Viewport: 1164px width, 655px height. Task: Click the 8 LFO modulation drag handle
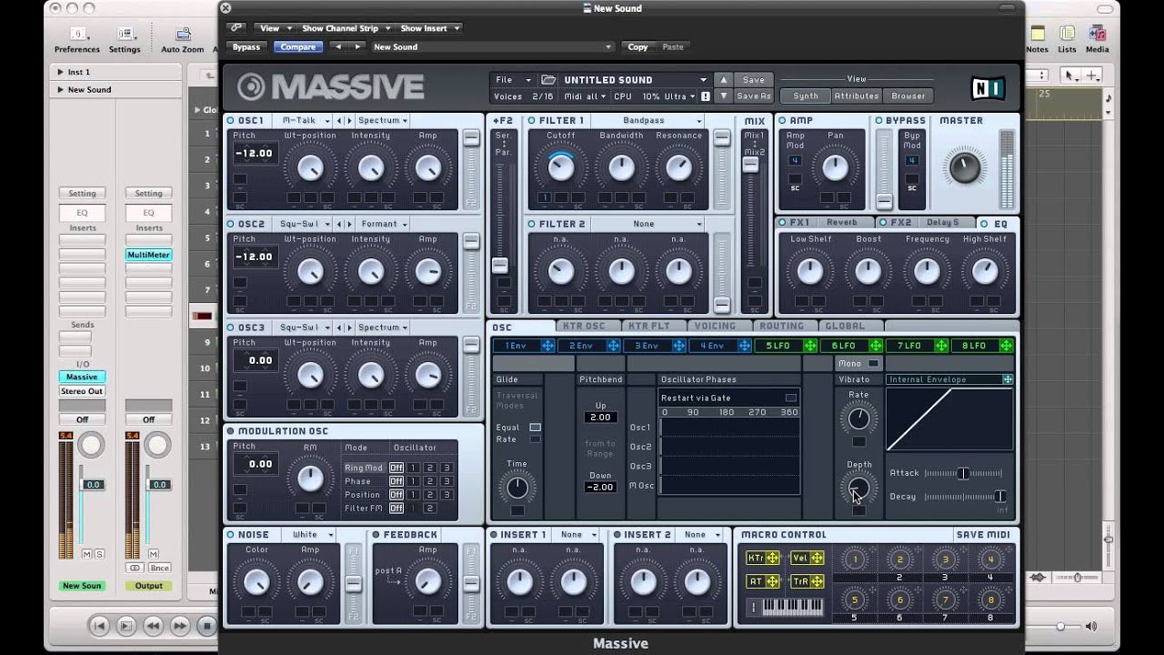(x=1006, y=346)
